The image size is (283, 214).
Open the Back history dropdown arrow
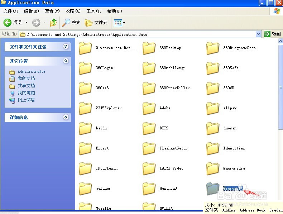(27, 23)
